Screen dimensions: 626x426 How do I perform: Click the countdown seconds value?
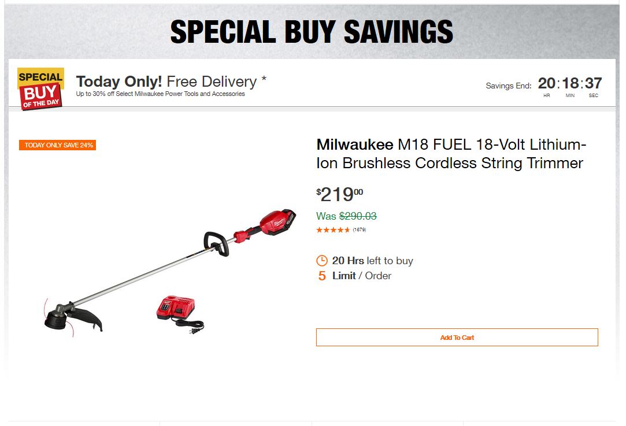pos(593,83)
